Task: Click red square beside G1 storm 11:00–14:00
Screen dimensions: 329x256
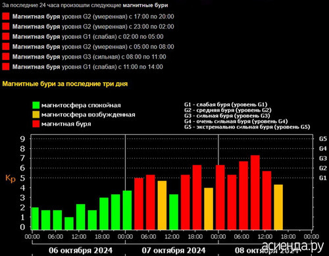Action: click(6, 66)
